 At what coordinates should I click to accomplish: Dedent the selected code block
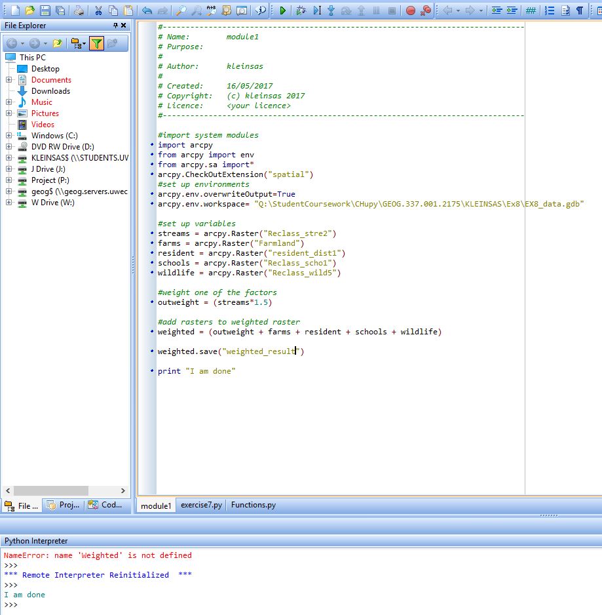pyautogui.click(x=497, y=10)
